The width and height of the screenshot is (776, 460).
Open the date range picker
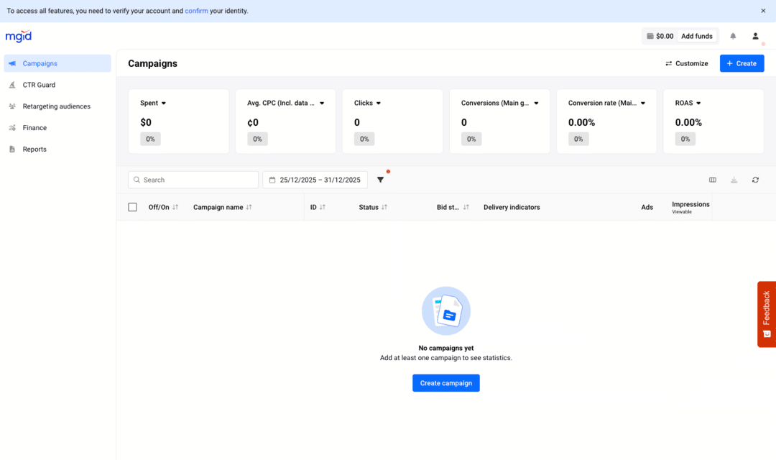point(315,180)
